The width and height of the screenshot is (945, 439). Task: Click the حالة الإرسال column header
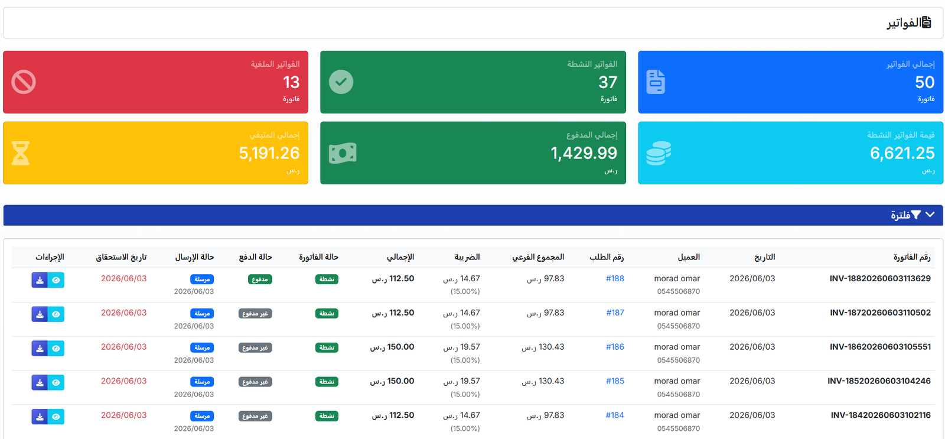194,257
